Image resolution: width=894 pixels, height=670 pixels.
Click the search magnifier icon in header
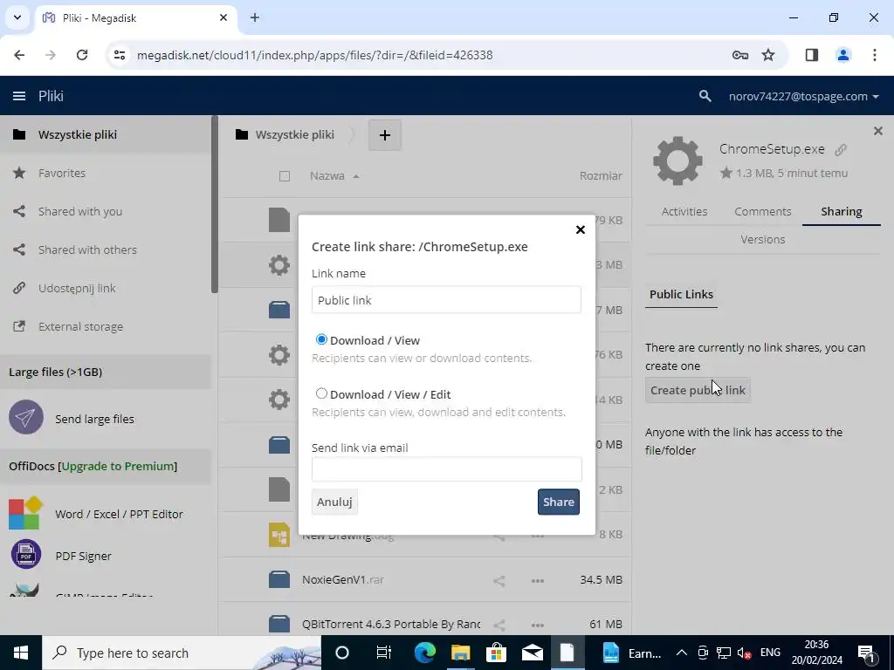(705, 96)
